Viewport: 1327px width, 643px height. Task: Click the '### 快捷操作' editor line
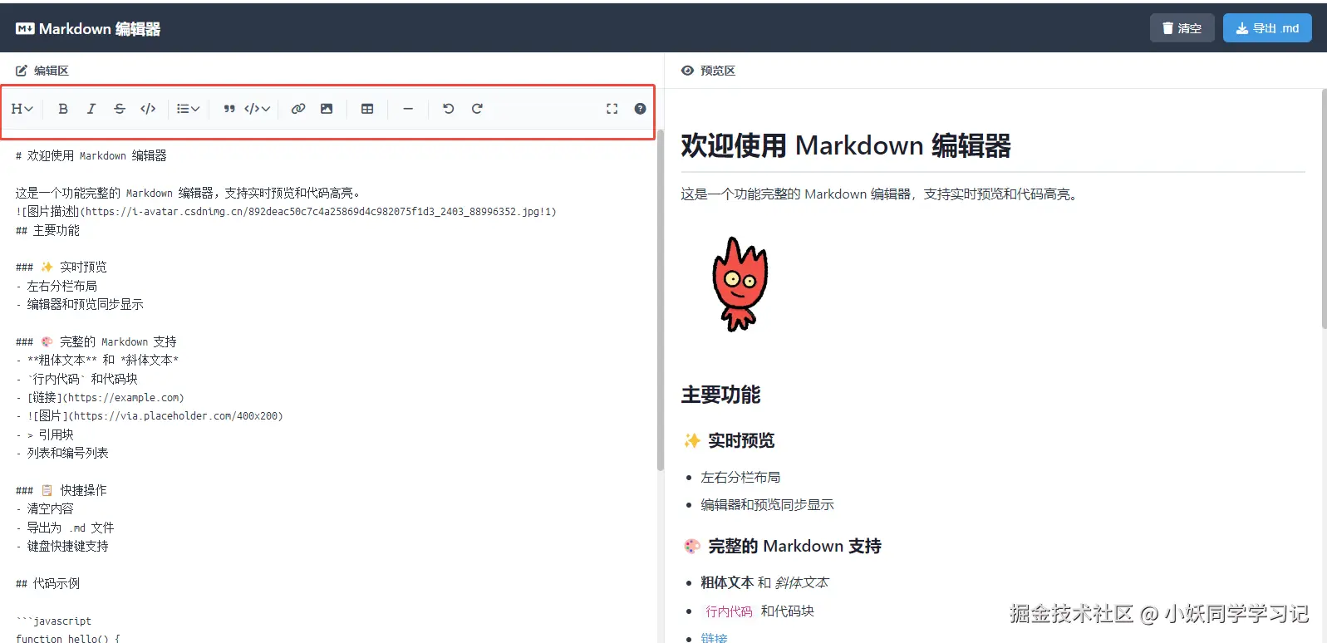click(x=61, y=490)
